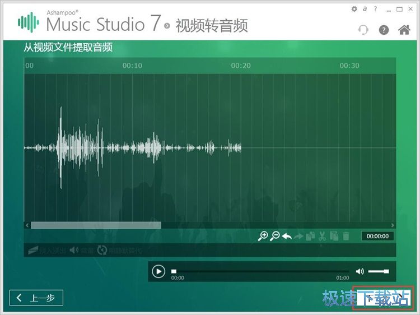
Task: Click the tallest waveform peak
Action: pos(61,147)
